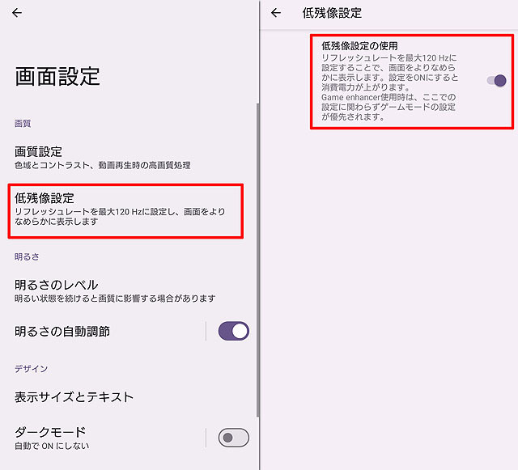
Task: Click Game enhancer使用時 description text
Action: pyautogui.click(x=388, y=107)
